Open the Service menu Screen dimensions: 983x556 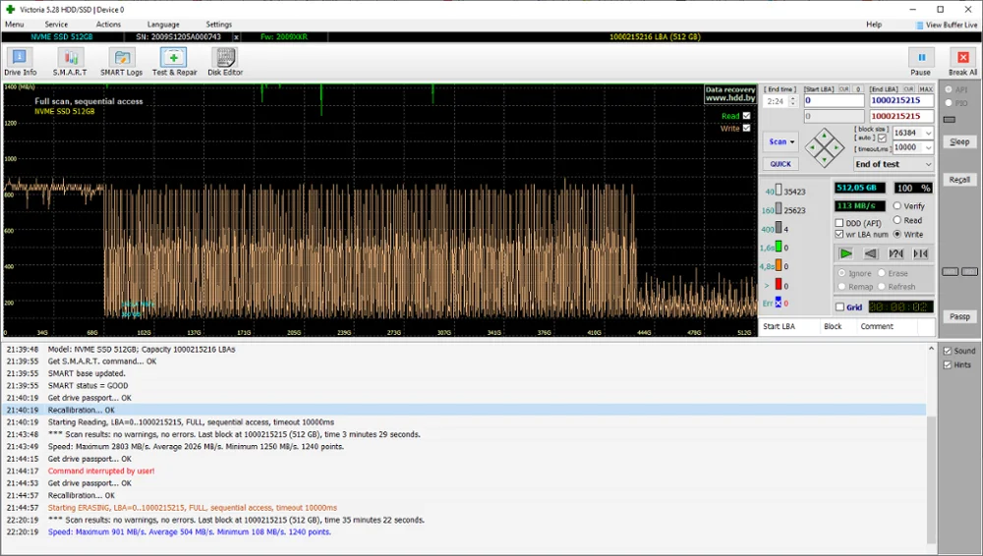click(56, 25)
